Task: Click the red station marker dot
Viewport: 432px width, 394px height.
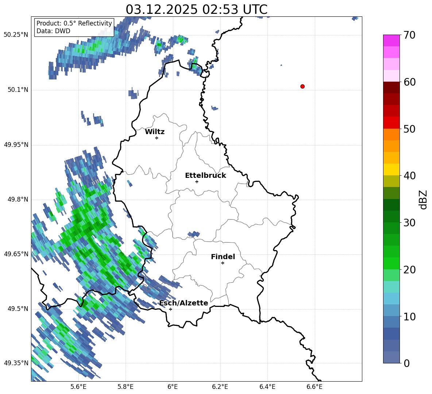Action: [x=302, y=86]
